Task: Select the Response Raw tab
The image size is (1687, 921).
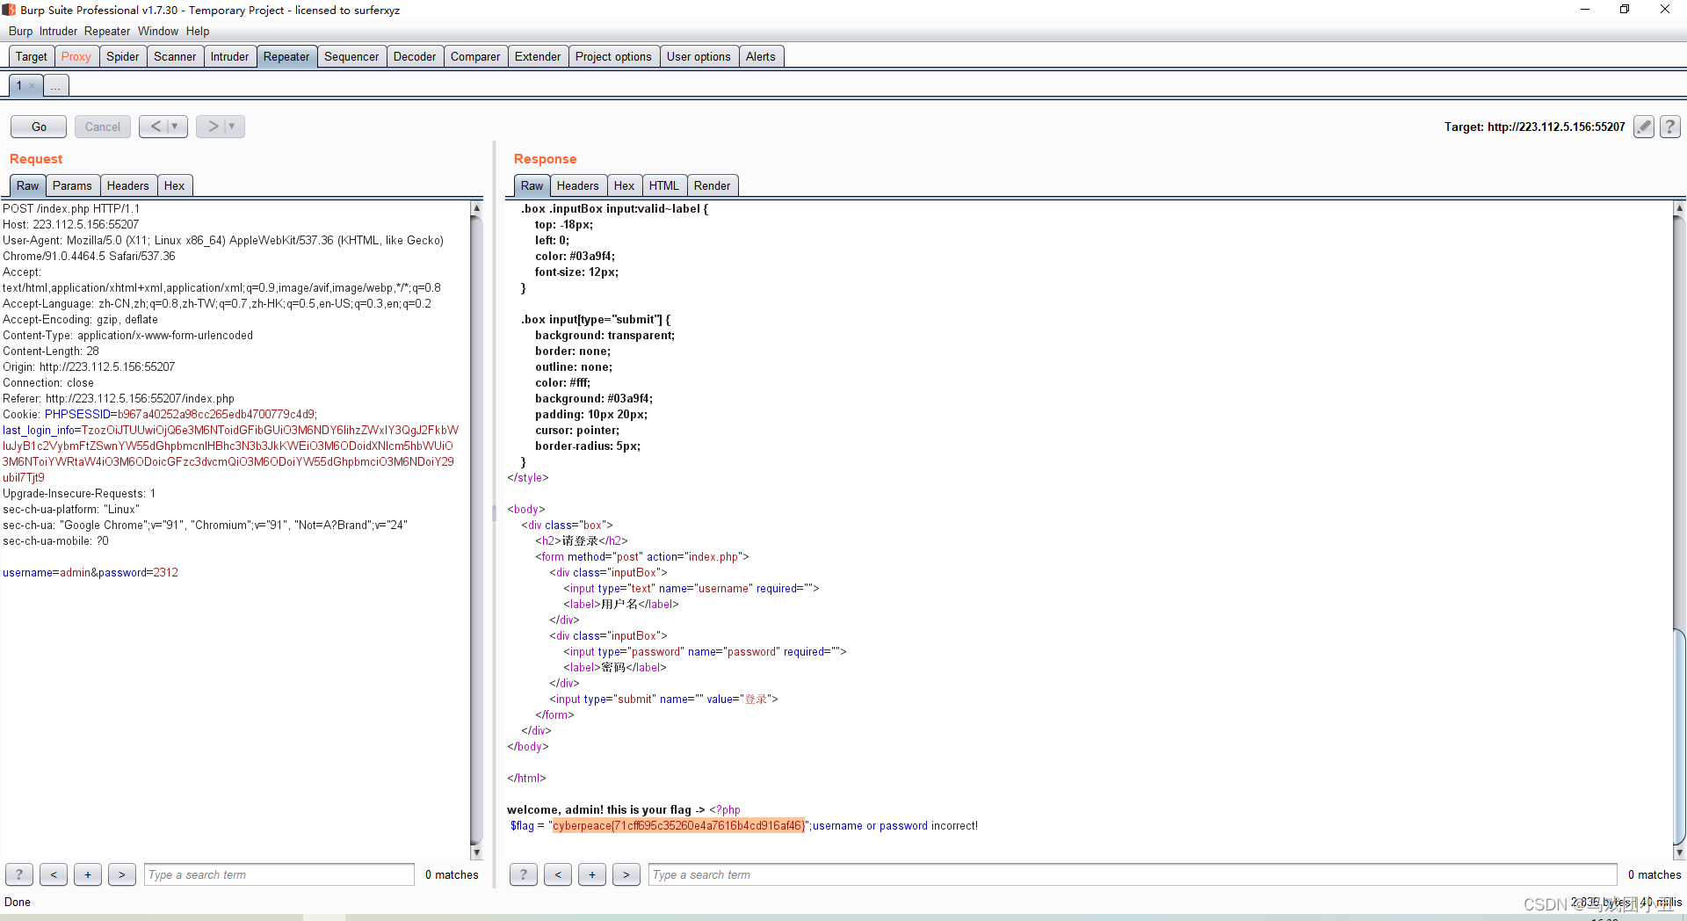Action: pos(532,185)
